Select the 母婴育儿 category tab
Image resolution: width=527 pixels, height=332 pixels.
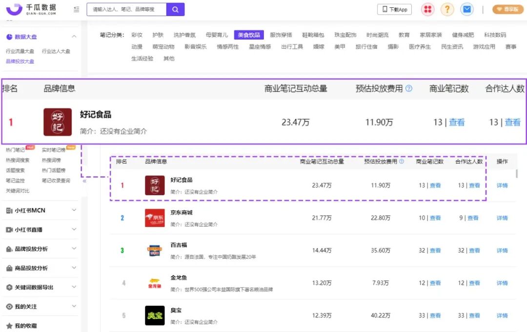(x=217, y=35)
